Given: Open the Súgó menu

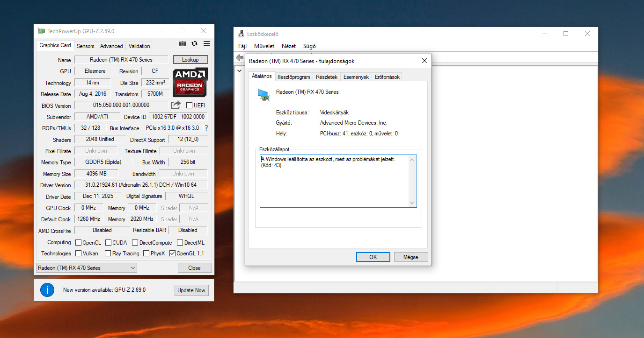Looking at the screenshot, I should coord(309,46).
